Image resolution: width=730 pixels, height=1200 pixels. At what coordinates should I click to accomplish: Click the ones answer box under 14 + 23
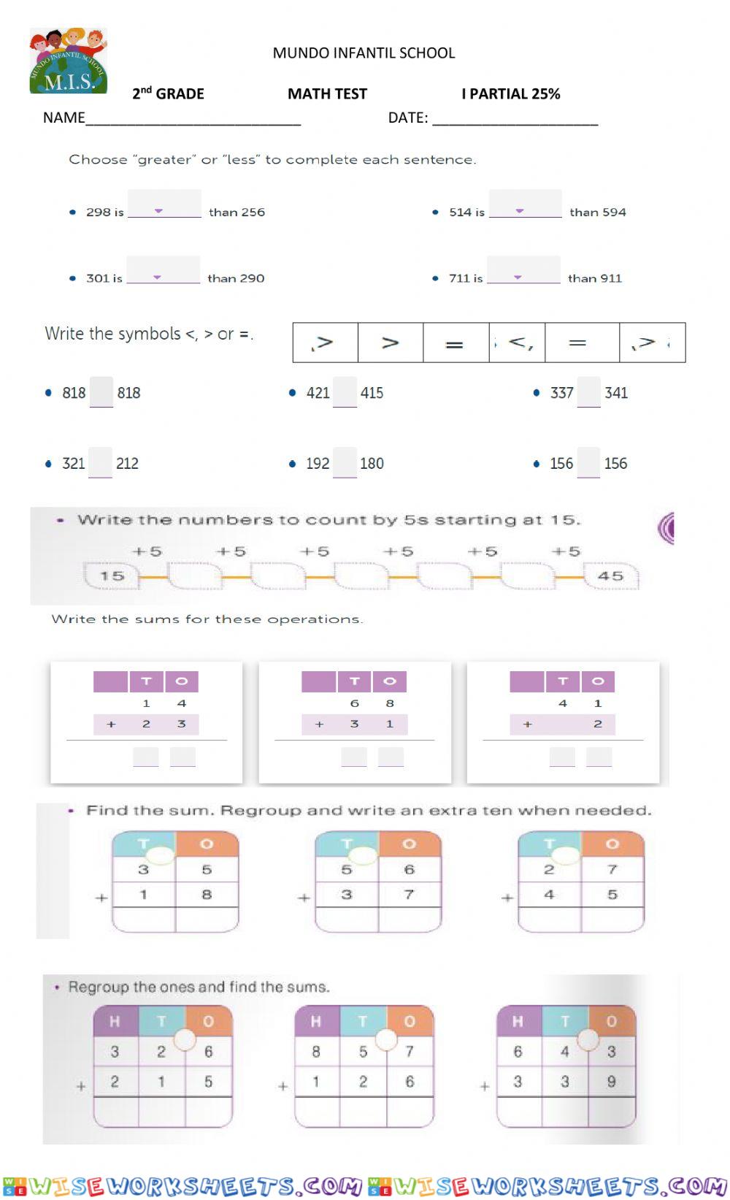tap(182, 757)
